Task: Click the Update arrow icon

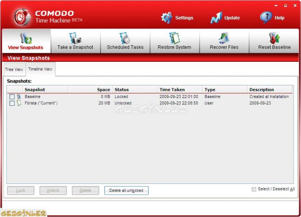Action: pyautogui.click(x=216, y=18)
